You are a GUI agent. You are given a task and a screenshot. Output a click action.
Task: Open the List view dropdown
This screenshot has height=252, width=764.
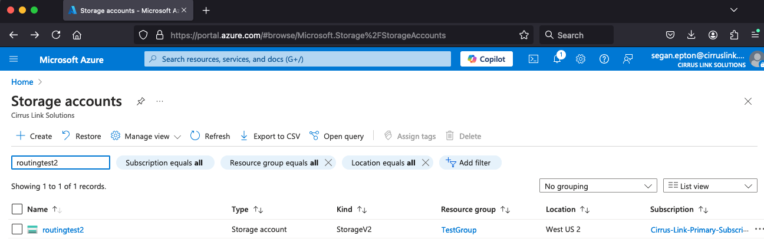coord(710,186)
